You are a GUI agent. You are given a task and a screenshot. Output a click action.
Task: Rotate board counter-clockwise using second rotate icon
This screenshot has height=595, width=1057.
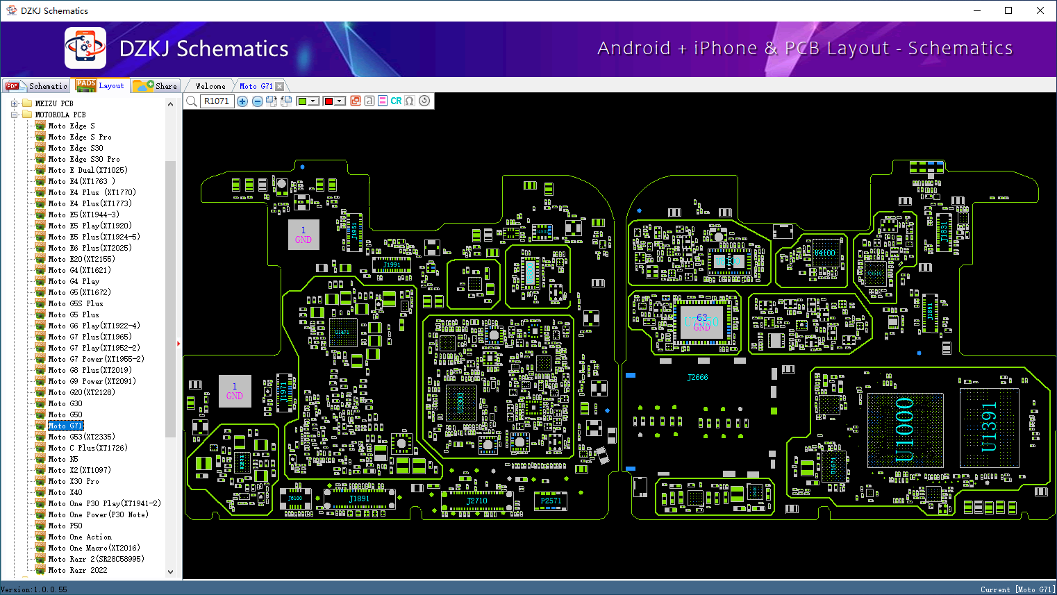286,101
